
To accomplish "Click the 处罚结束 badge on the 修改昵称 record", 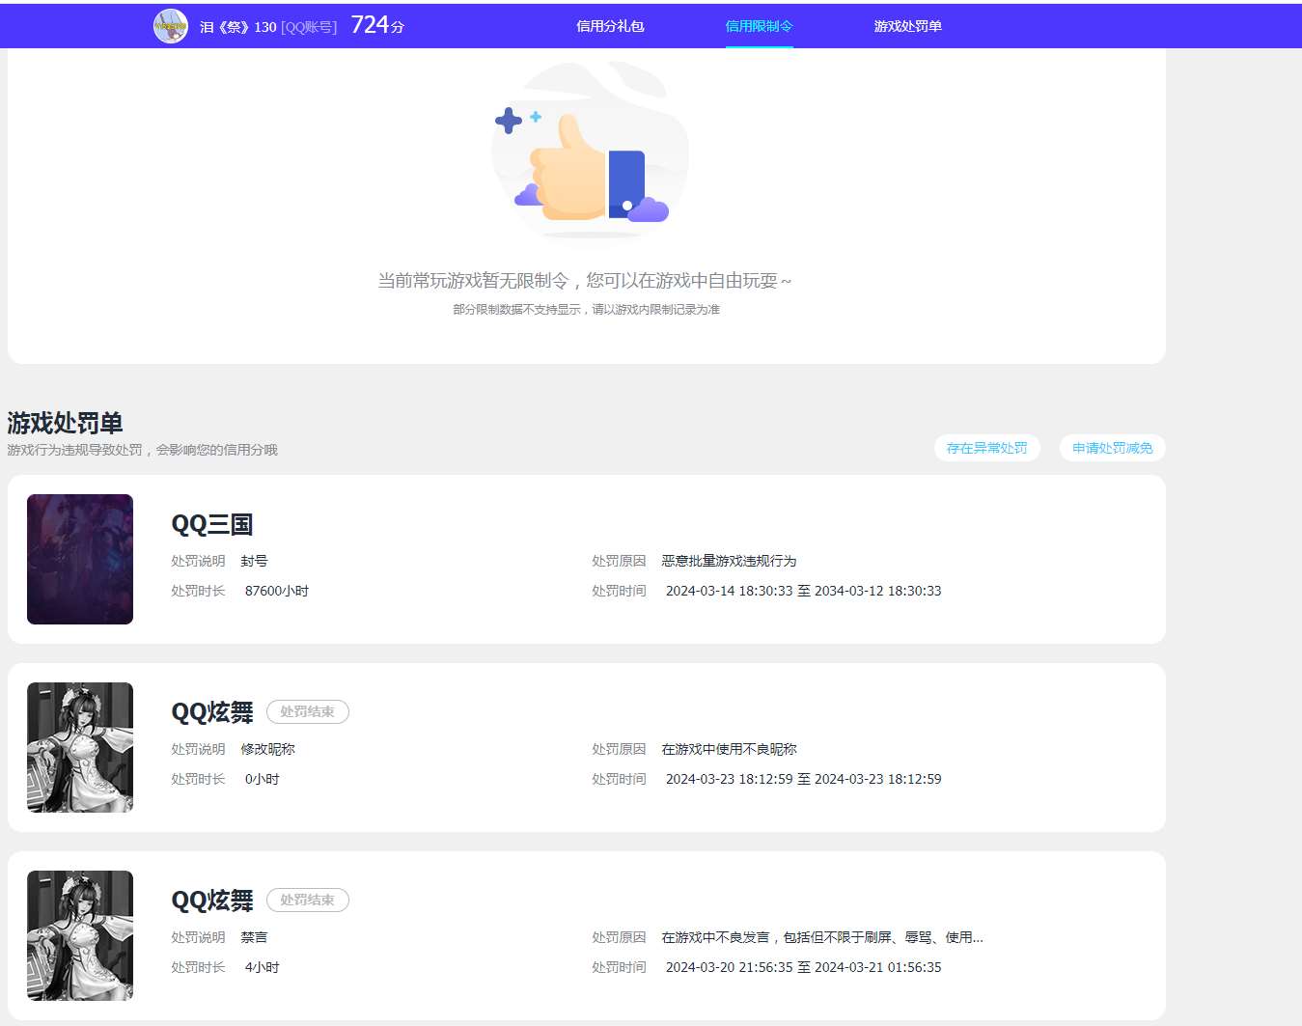I will (x=307, y=711).
